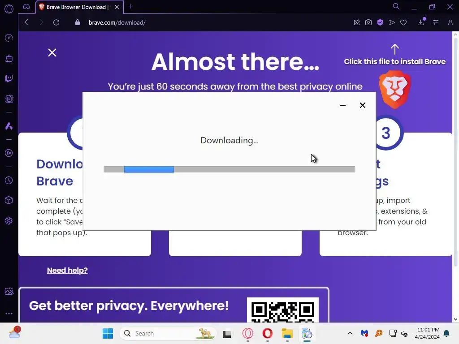Open Extensions cube icon in sidebar
Image resolution: width=459 pixels, height=344 pixels.
[x=9, y=200]
